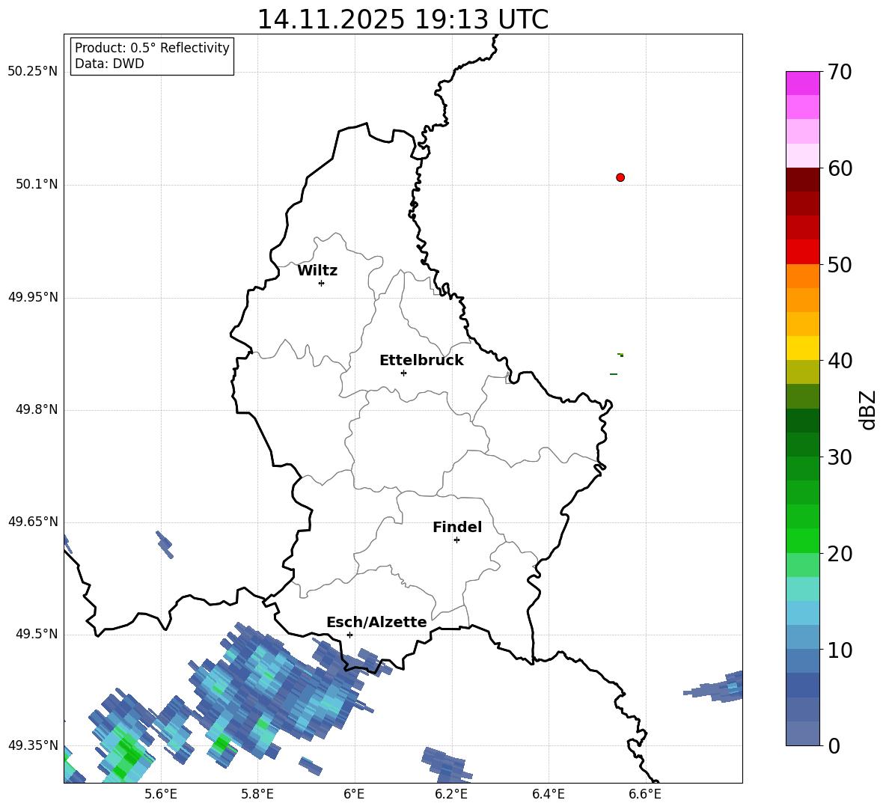This screenshot has height=809, width=886.
Task: Click the magenta swatch atop the colorbar
Action: (802, 84)
